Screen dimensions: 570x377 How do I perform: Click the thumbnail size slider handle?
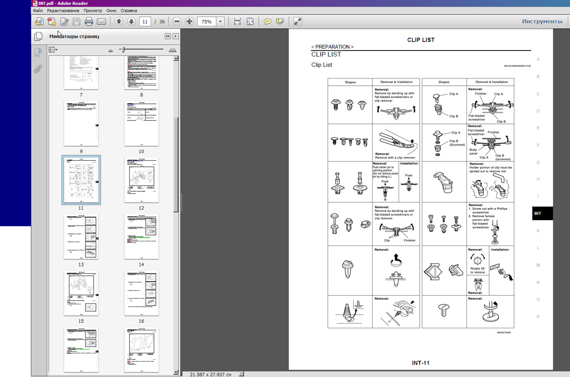click(x=123, y=50)
